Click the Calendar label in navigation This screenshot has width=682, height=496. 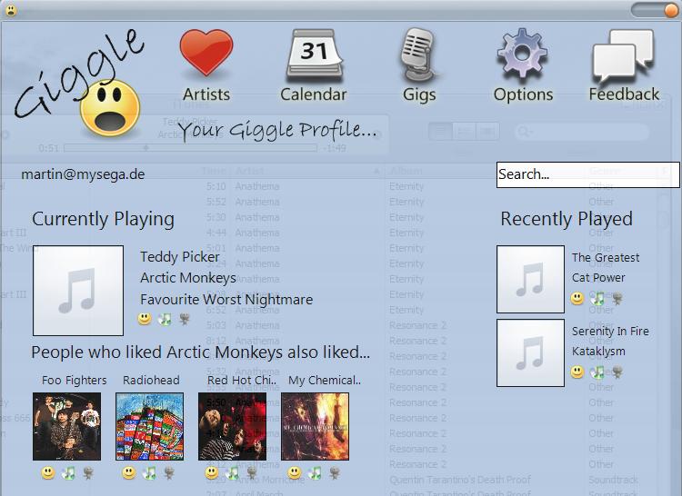[x=314, y=94]
